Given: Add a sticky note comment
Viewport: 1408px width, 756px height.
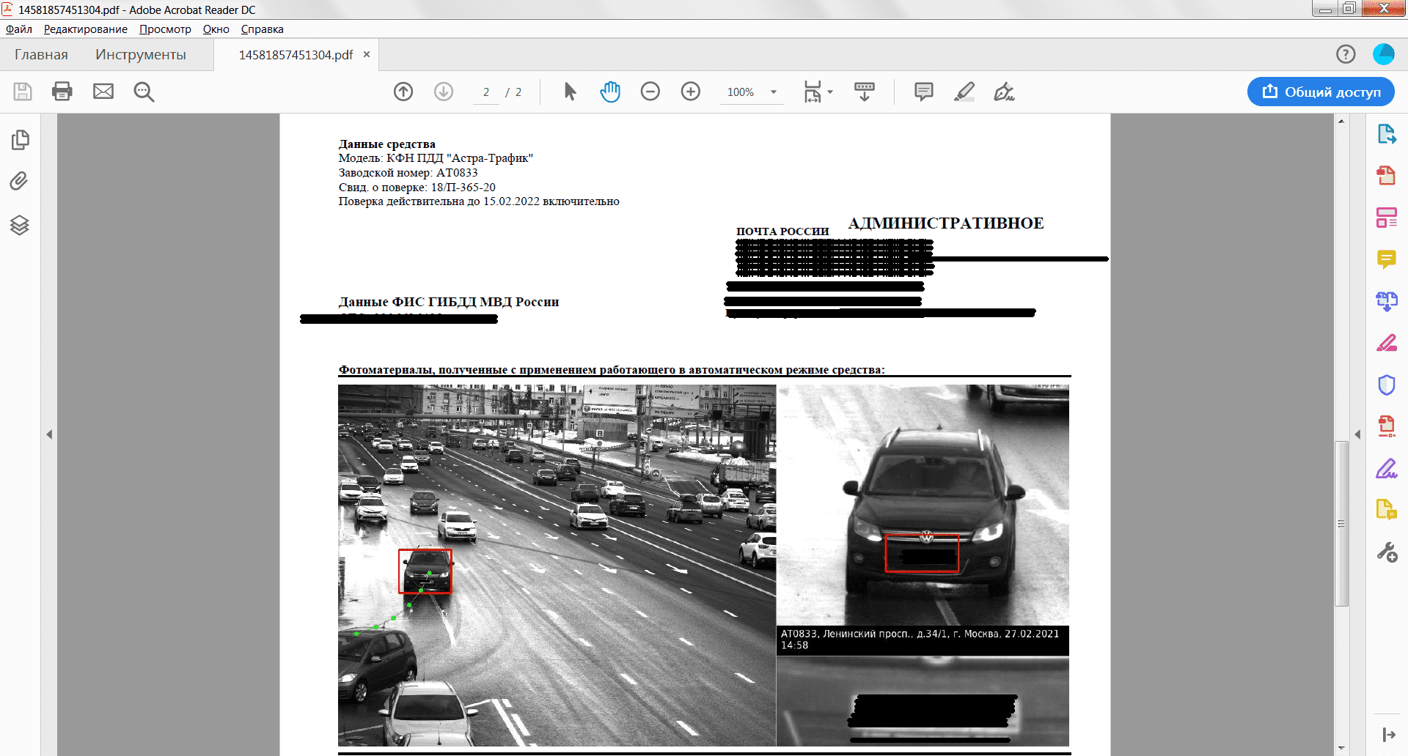Looking at the screenshot, I should (x=924, y=92).
